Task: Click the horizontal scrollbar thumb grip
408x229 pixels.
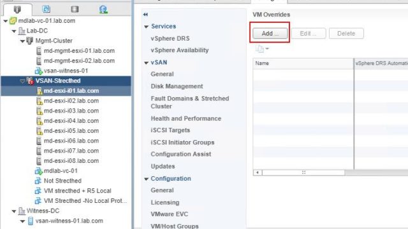Action: pyautogui.click(x=303, y=172)
